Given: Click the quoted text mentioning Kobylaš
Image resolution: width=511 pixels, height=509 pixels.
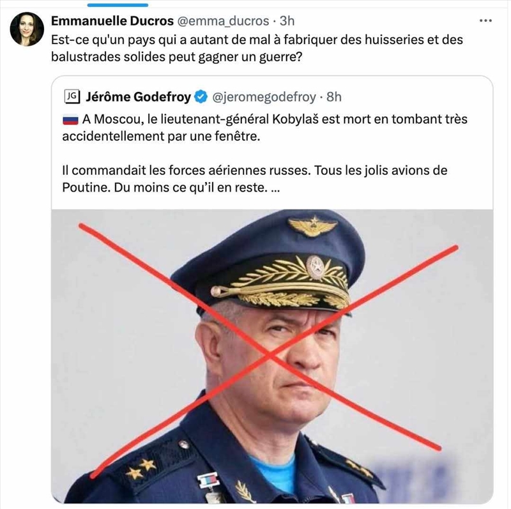Looking at the screenshot, I should pos(265,128).
